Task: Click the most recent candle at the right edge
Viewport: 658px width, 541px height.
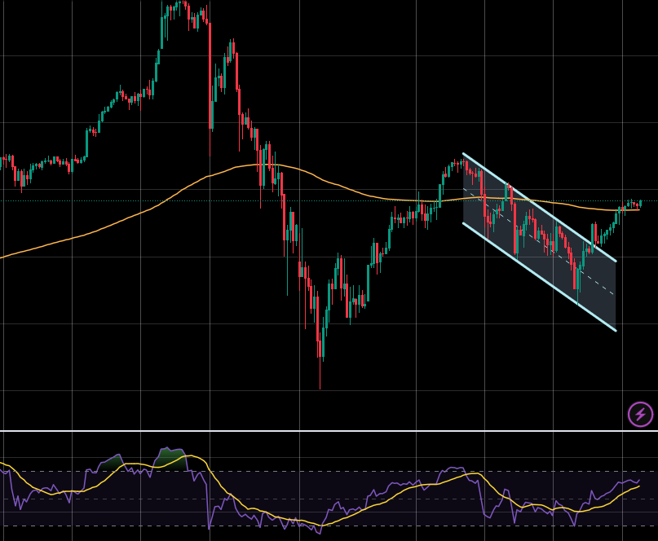Action: pyautogui.click(x=640, y=203)
